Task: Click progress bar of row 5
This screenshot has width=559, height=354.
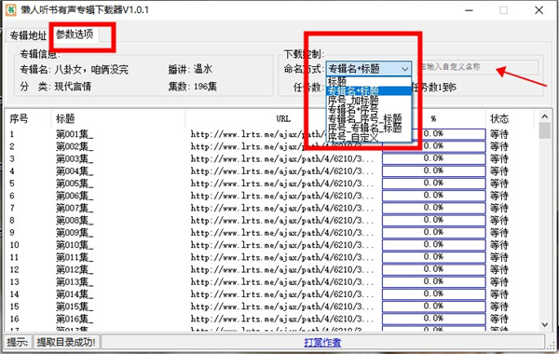Action: click(x=433, y=184)
